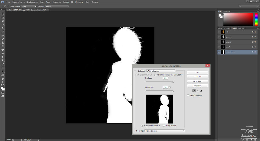Open the Выбрать dropdown (По образцам)
Image resolution: width=260 pixels, height=141 pixels.
click(161, 71)
